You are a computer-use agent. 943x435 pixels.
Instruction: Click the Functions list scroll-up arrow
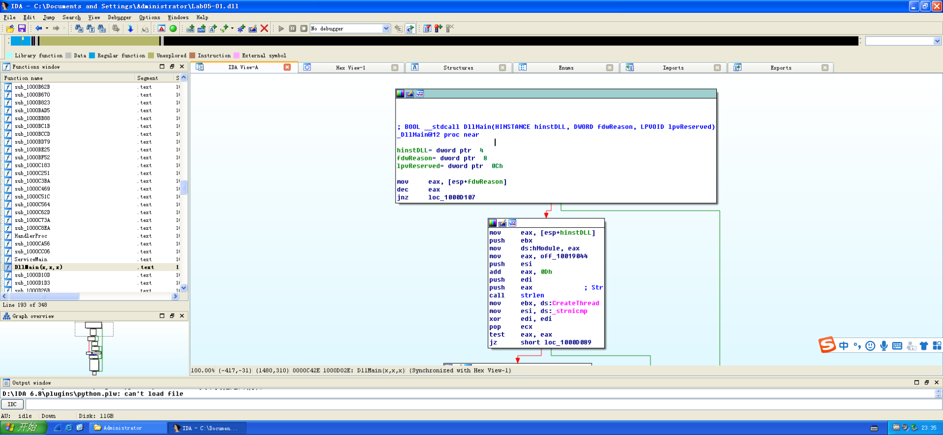coord(184,78)
